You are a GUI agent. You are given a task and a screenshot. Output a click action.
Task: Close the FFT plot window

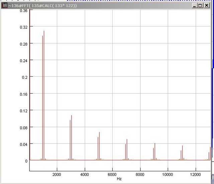(x=207, y=5)
